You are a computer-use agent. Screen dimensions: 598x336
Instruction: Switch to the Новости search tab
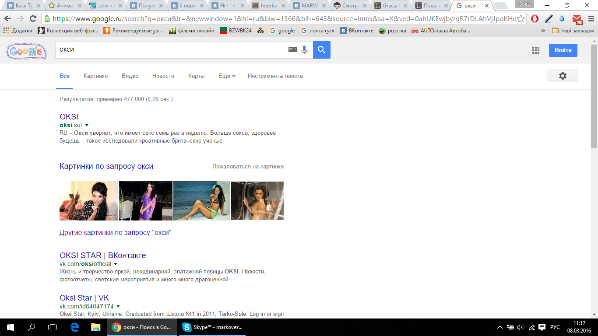click(x=163, y=76)
